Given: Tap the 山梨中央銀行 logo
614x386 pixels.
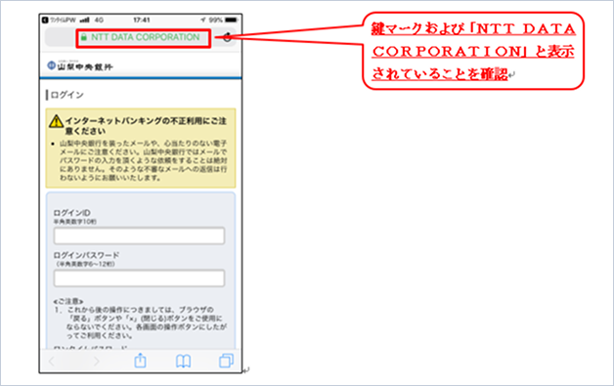Looking at the screenshot, I should point(80,65).
